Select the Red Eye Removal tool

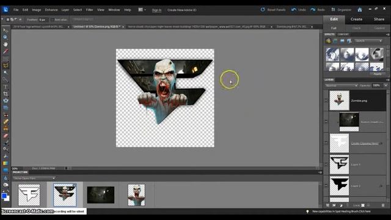tap(5, 115)
